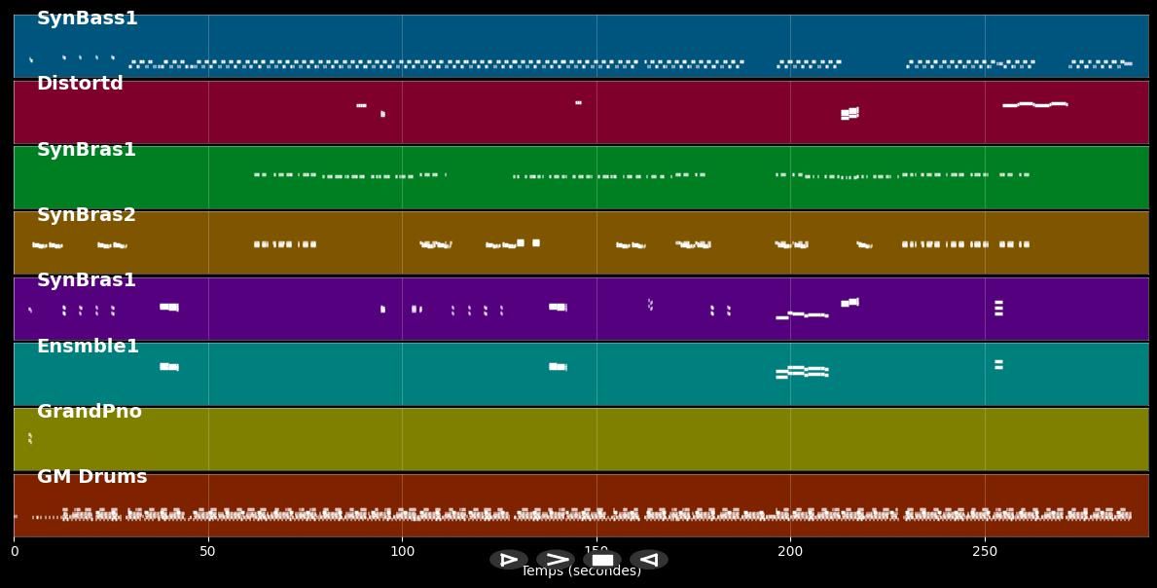Screen dimensions: 1157x588
Task: Select the GM Drums track label
Action: pos(92,477)
